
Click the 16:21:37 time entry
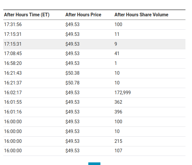(x=13, y=83)
